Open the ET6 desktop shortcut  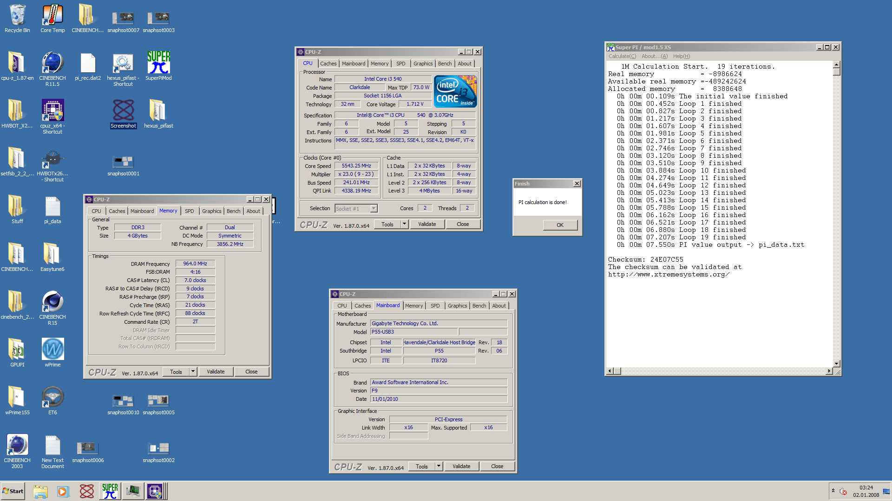point(52,398)
